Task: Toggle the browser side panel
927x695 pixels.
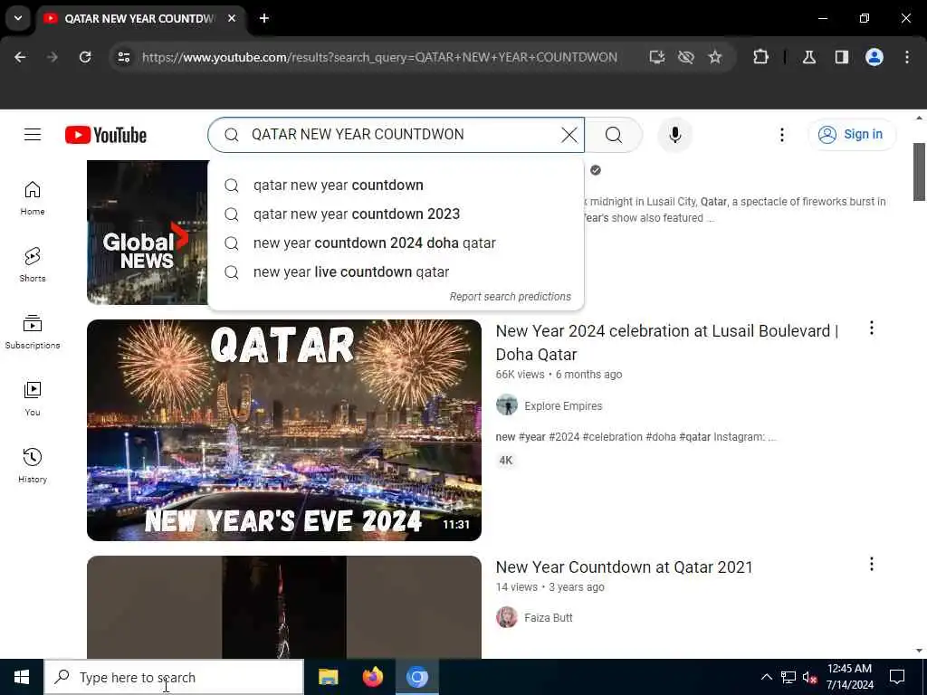Action: coord(841,57)
